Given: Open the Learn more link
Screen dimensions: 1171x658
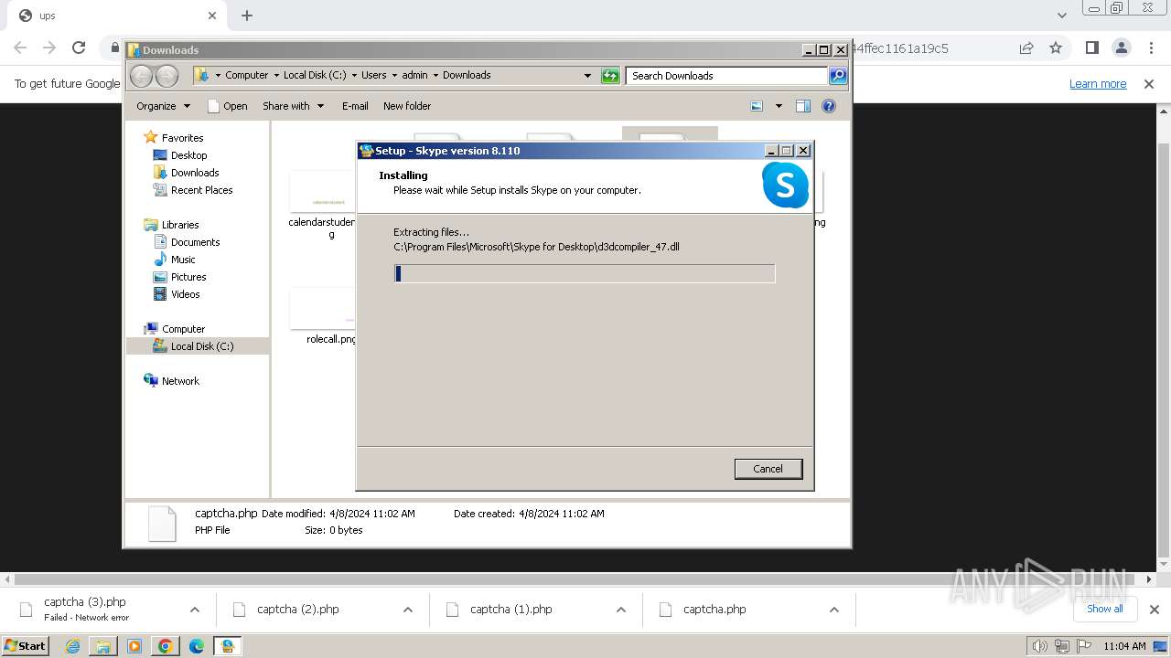Looking at the screenshot, I should pos(1098,84).
